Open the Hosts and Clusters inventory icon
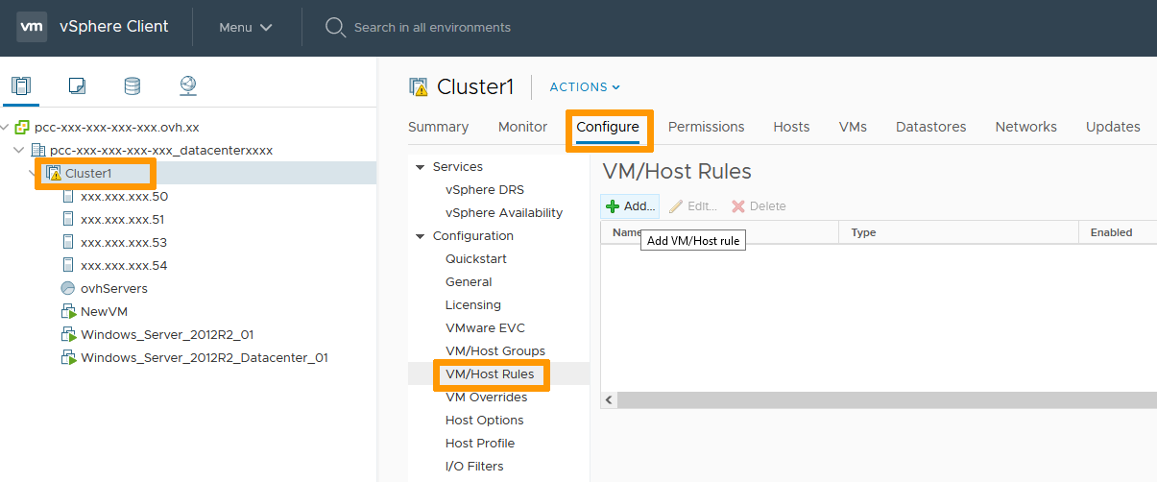Viewport: 1157px width, 482px height. (21, 86)
